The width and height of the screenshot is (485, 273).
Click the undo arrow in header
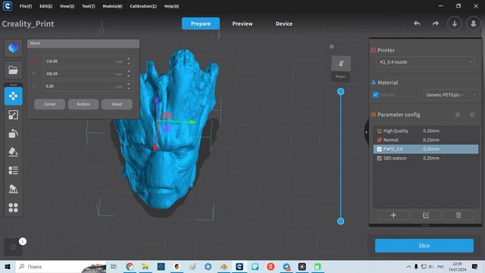(417, 24)
